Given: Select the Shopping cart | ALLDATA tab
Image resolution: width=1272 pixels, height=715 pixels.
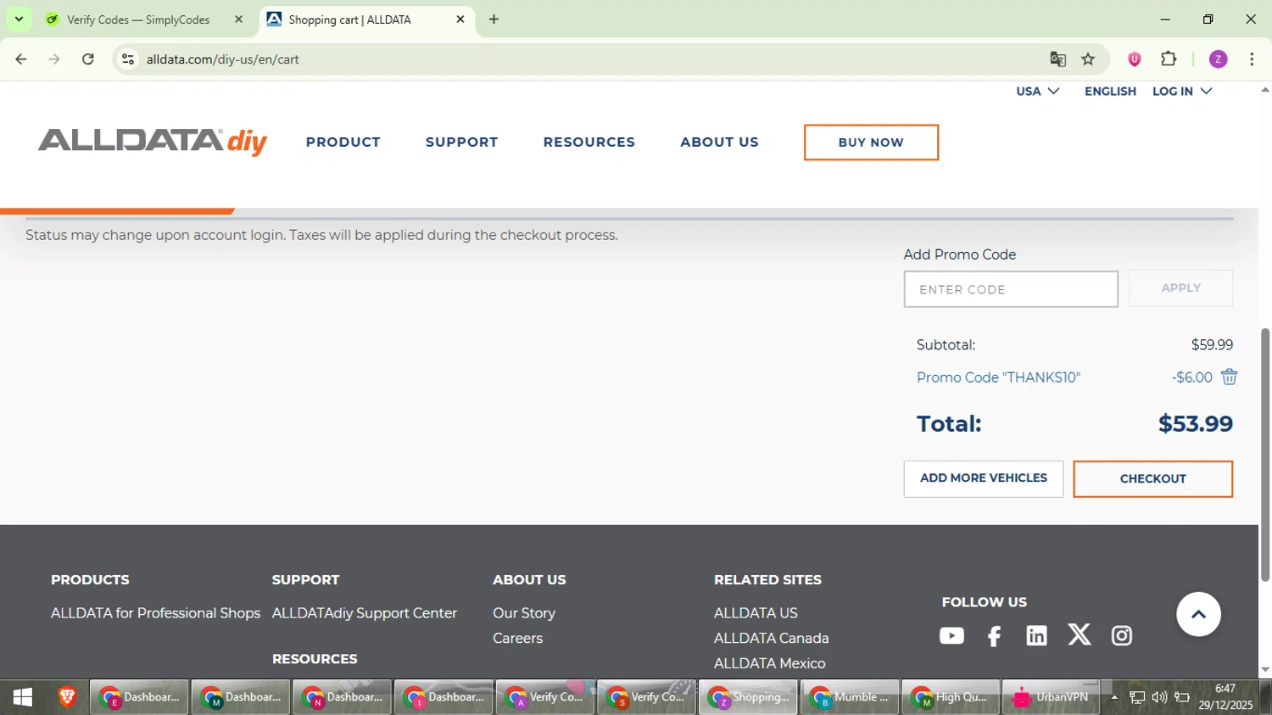Looking at the screenshot, I should pyautogui.click(x=349, y=19).
